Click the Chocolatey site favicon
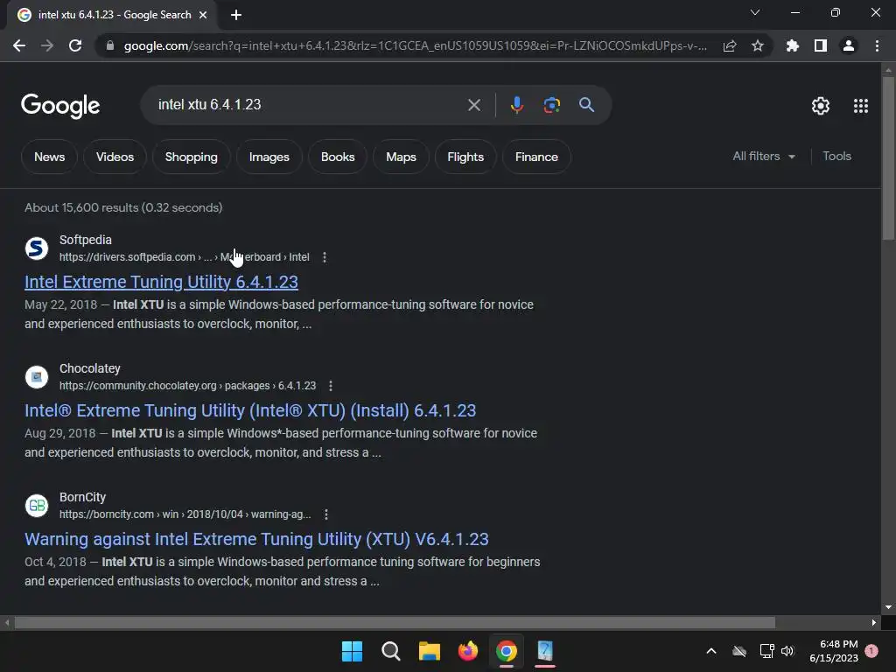896x672 pixels. (x=37, y=376)
